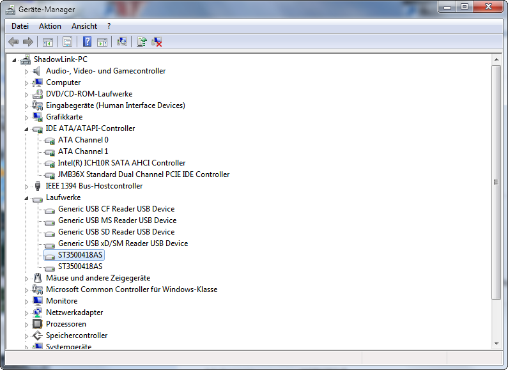
Task: Select Intel(R) ICH10R SATA AHCI Controller
Action: click(x=121, y=163)
